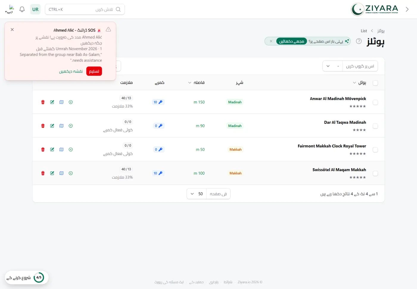This screenshot has height=289, width=417.
Task: Click the red تسلیم acknowledge button
Action: coord(94,71)
